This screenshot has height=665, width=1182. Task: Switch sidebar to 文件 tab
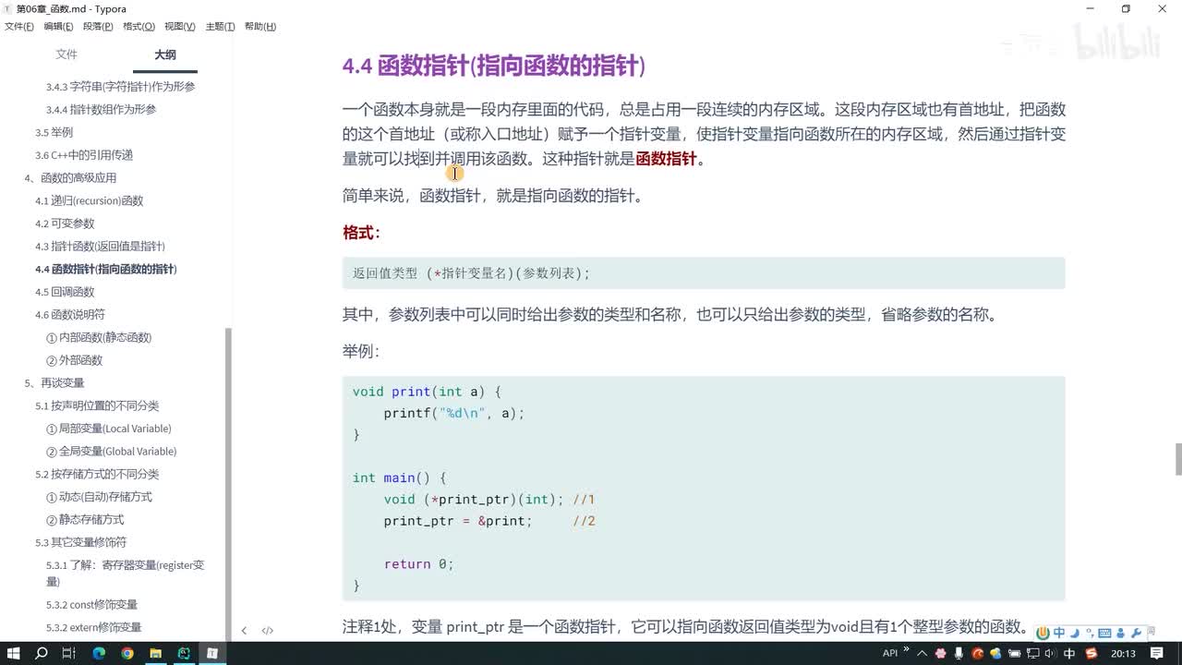[x=66, y=54]
